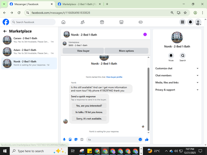Open Facebook notifications bell
Screen dimensions: 207x155
coord(190,22)
